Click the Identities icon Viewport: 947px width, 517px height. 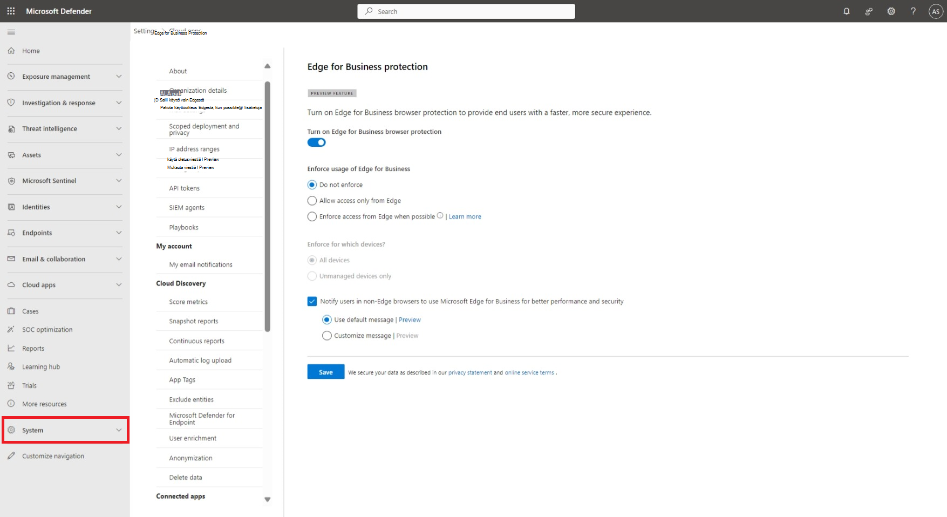click(x=11, y=207)
